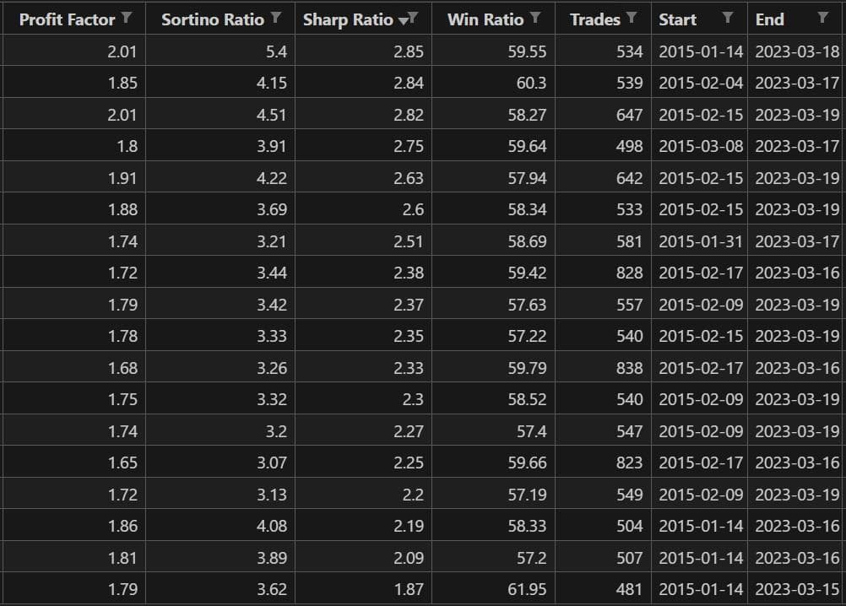This screenshot has width=846, height=606.
Task: Sort by the Profit Factor header
Action: [67, 19]
